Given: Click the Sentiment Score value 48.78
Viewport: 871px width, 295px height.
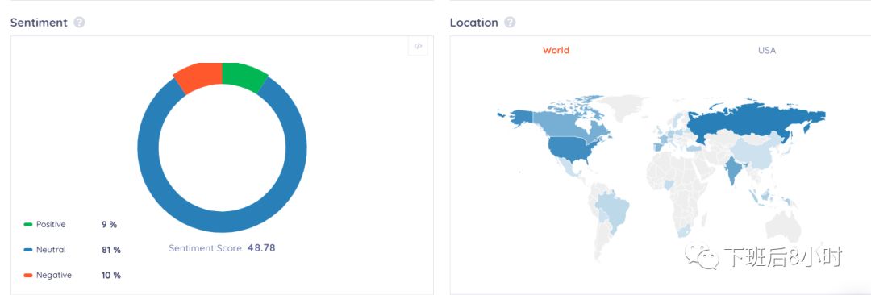Looking at the screenshot, I should tap(261, 247).
